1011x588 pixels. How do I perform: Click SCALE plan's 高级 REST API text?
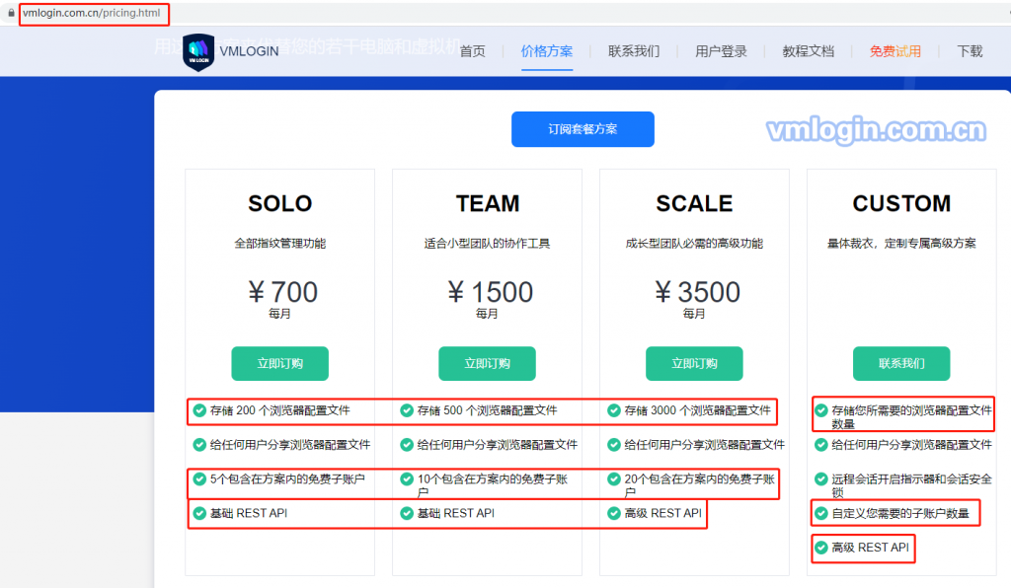(662, 513)
